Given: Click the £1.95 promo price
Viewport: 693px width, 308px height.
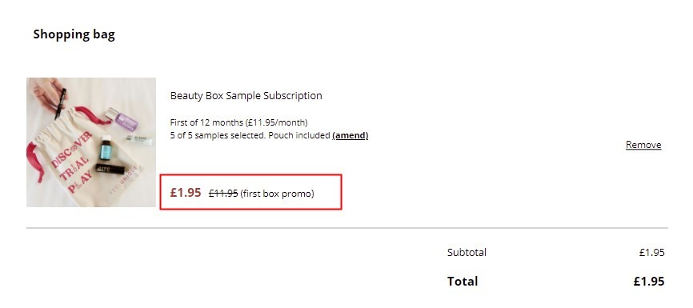Looking at the screenshot, I should coord(186,193).
